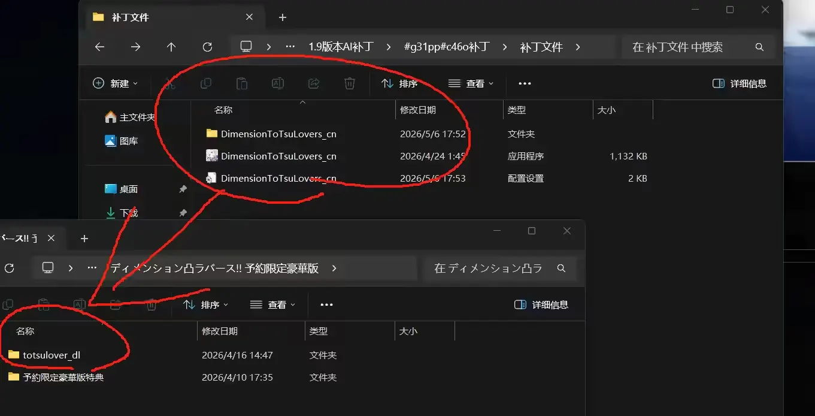The width and height of the screenshot is (815, 416).
Task: Click the 在 ディメンション凸ラ search box
Action: pos(500,268)
